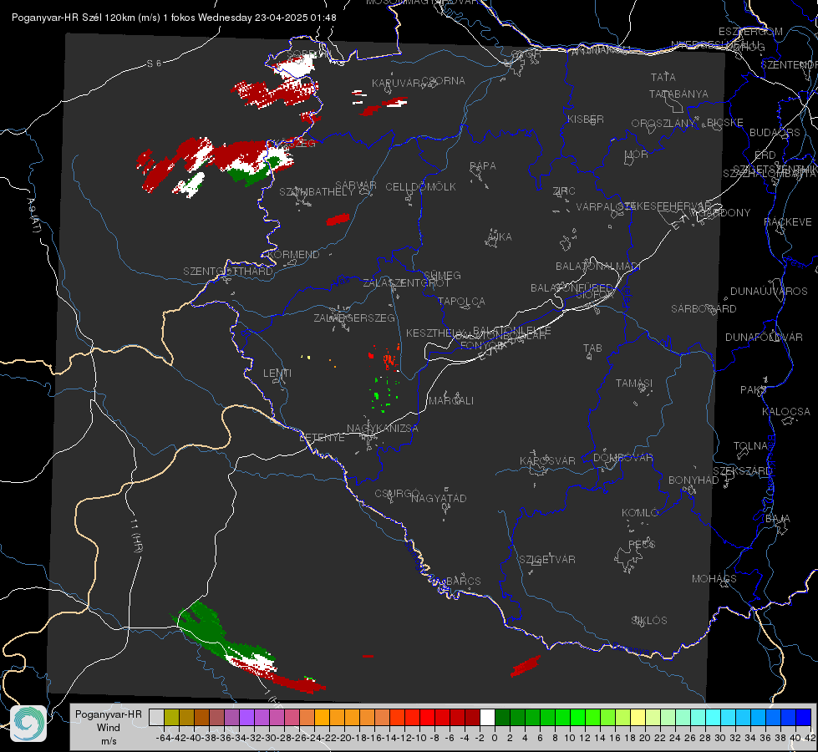Viewport: 818px width, 752px height.
Task: Click the Poganyvar-HR Wind m/s legend label
Action: [109, 727]
